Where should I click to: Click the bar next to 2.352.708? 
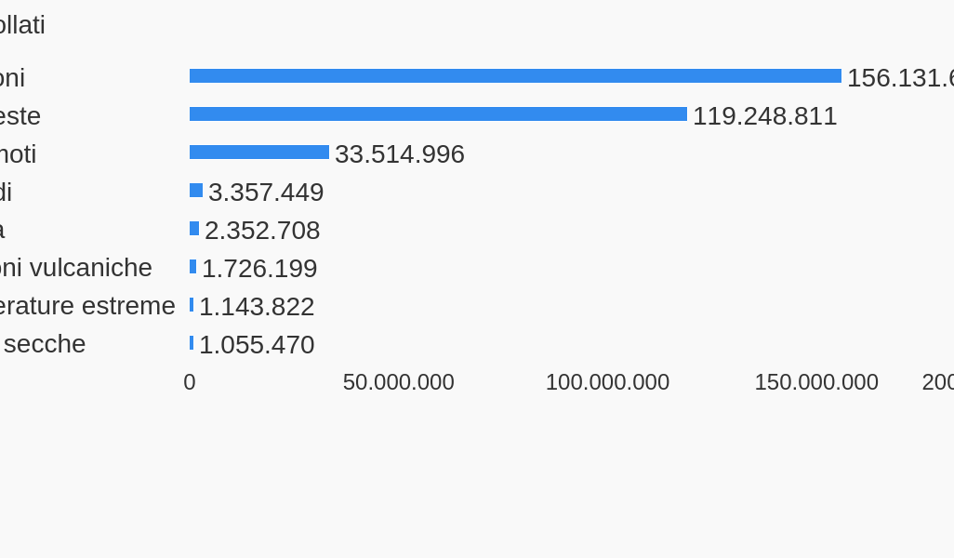pos(194,229)
